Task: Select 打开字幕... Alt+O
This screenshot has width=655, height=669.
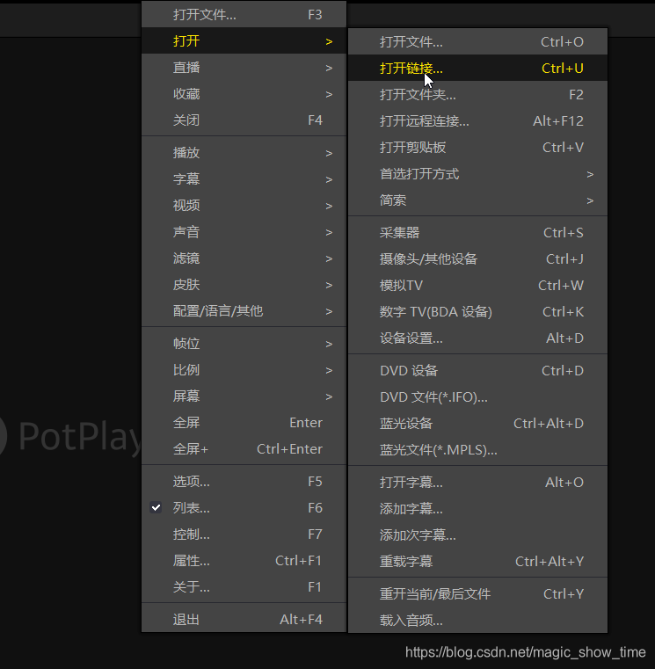Action: (478, 483)
